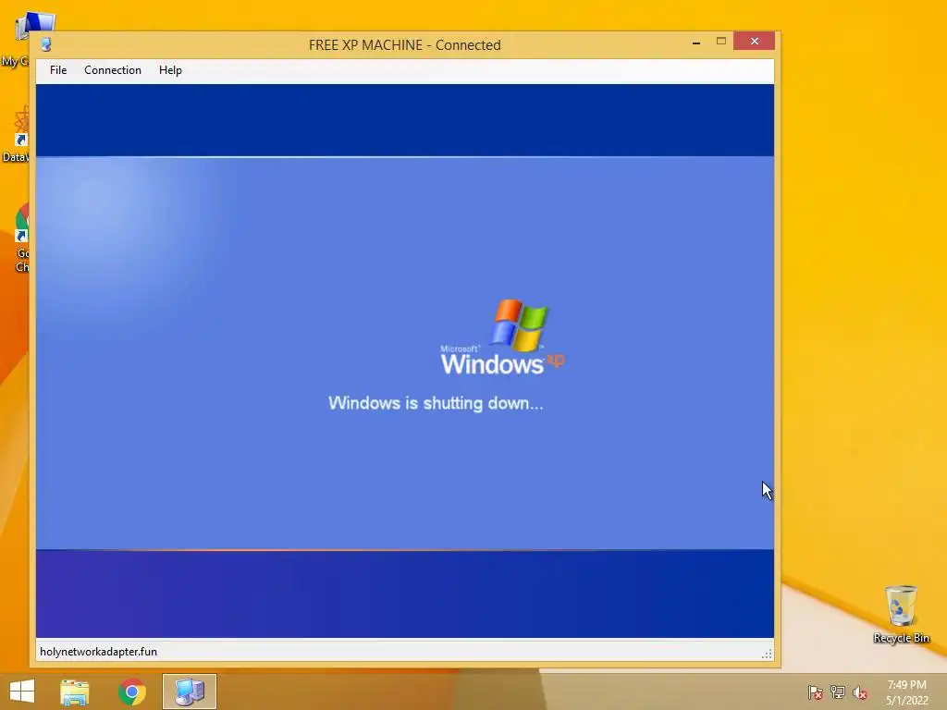Select the Data desktop shortcut icon
This screenshot has width=947, height=710.
pyautogui.click(x=17, y=134)
